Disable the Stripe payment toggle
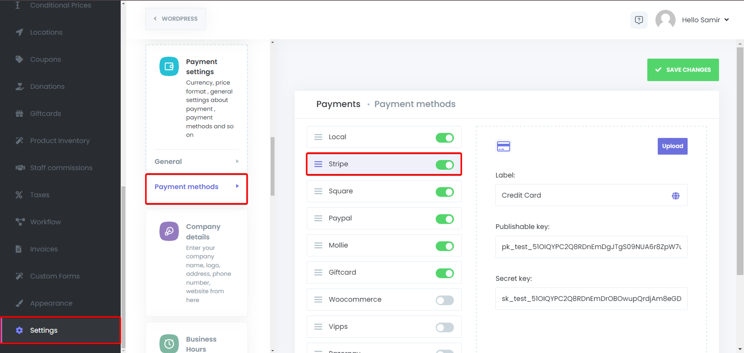The width and height of the screenshot is (744, 353). tap(445, 165)
